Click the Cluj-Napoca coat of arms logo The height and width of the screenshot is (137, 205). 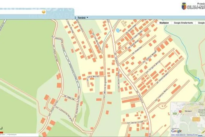(x=184, y=6)
